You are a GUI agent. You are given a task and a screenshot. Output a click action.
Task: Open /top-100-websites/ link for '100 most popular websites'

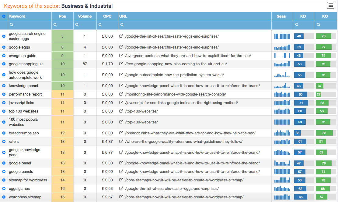[141, 122]
